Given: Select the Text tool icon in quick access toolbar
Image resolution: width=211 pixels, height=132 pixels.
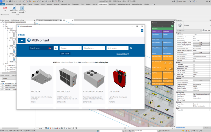Looking at the screenshot, I should click(x=43, y=1).
